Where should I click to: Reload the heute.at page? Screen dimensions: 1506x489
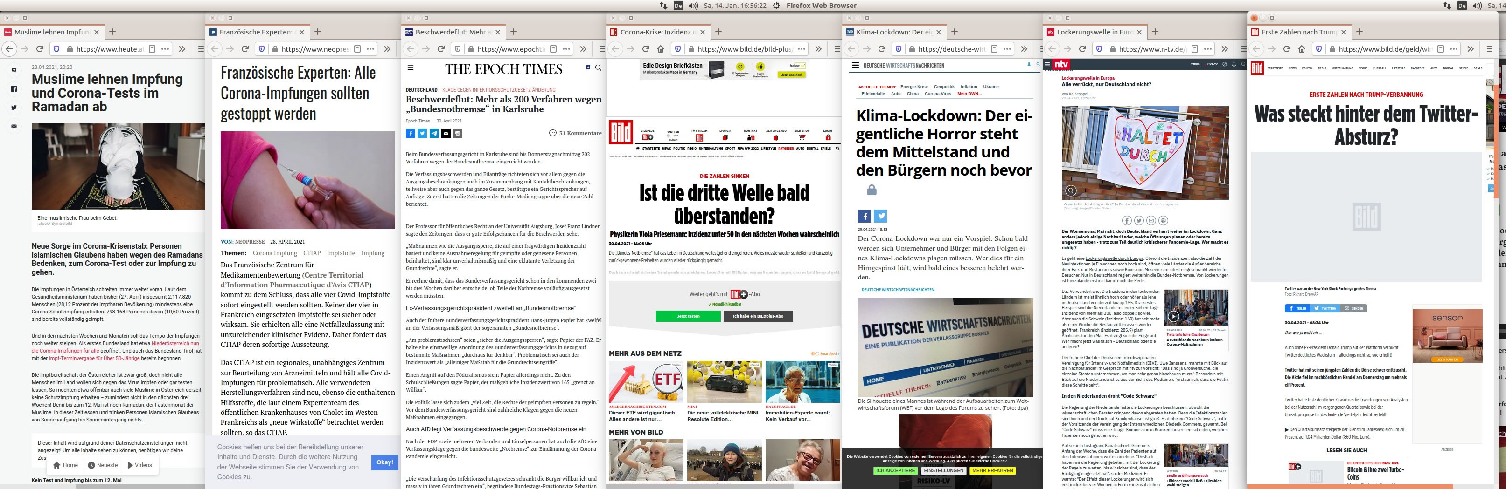click(40, 49)
